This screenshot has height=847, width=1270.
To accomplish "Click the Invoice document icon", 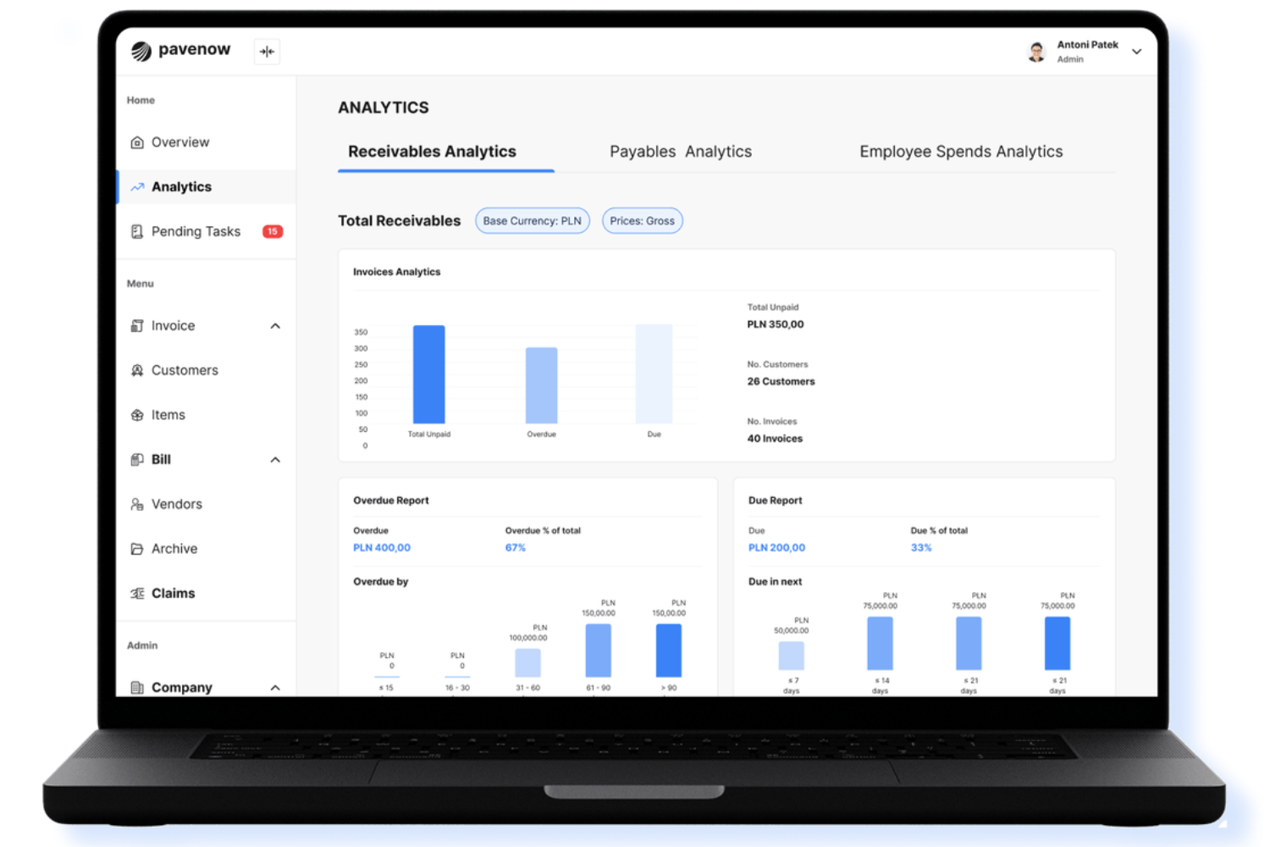I will point(137,326).
